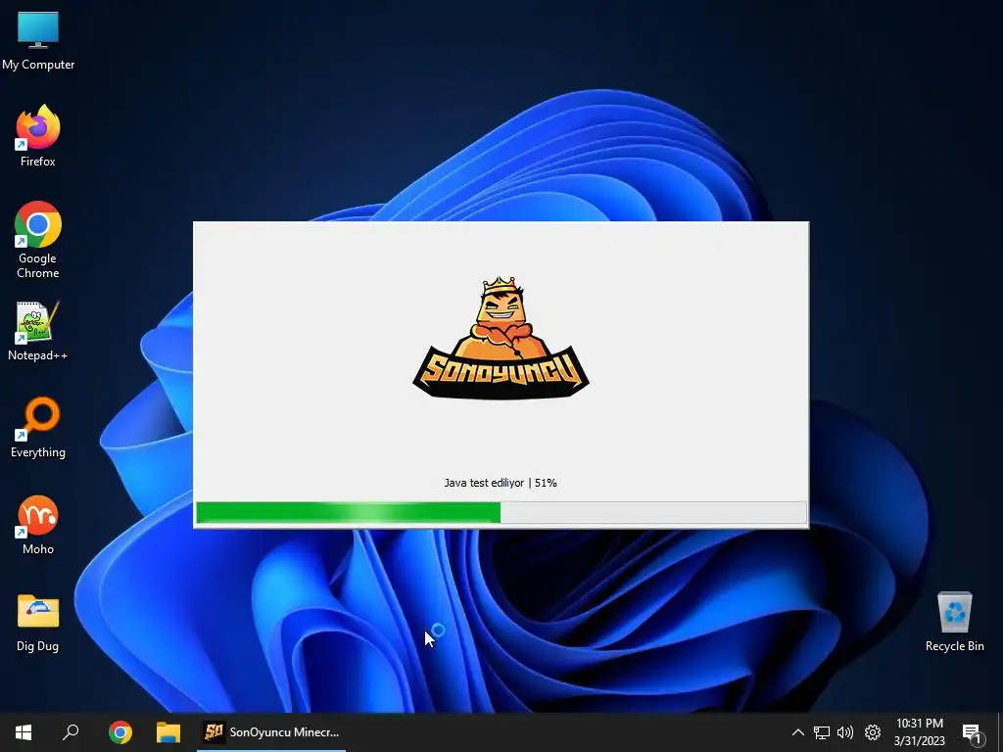1003x752 pixels.
Task: Launch Chrome from the taskbar
Action: pos(119,732)
